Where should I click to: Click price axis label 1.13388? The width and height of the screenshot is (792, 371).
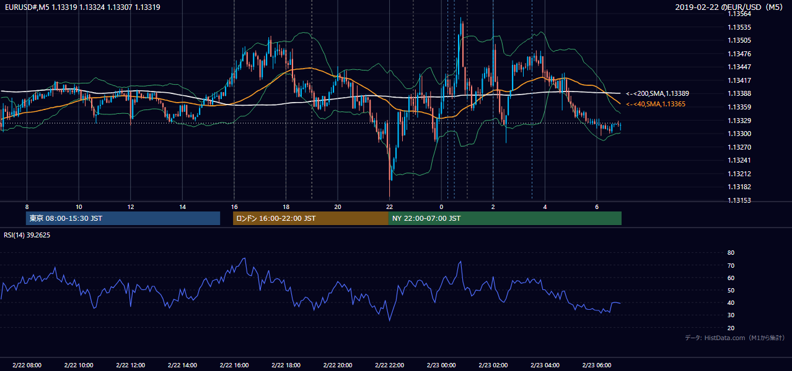(740, 93)
